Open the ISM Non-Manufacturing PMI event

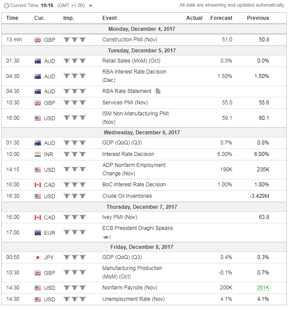click(135, 118)
